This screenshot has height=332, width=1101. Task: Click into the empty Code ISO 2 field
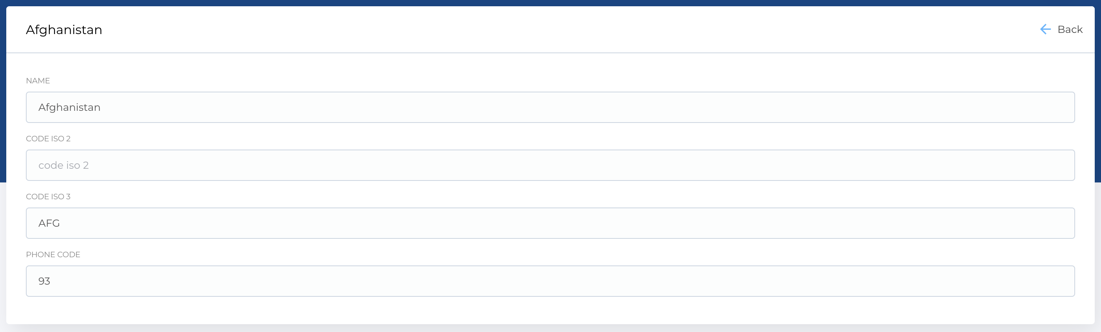(550, 165)
